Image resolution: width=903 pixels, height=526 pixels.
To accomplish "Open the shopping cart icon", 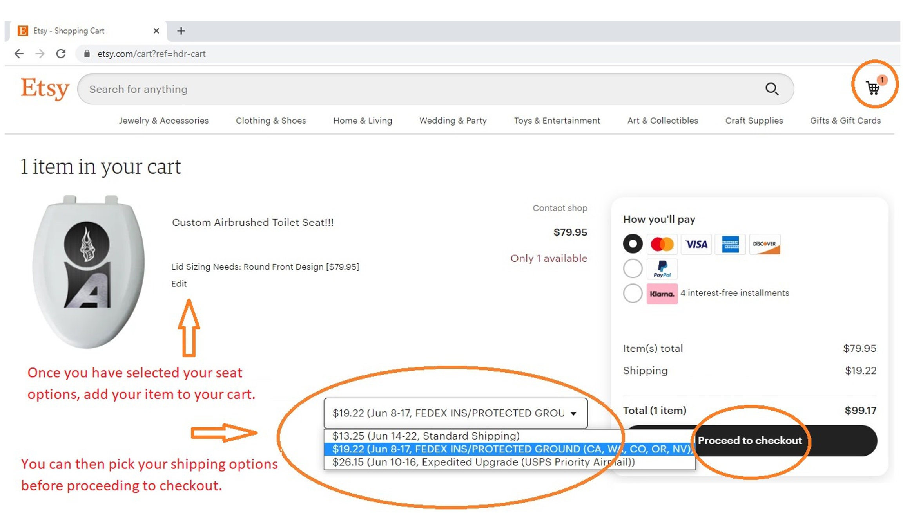I will tap(873, 88).
